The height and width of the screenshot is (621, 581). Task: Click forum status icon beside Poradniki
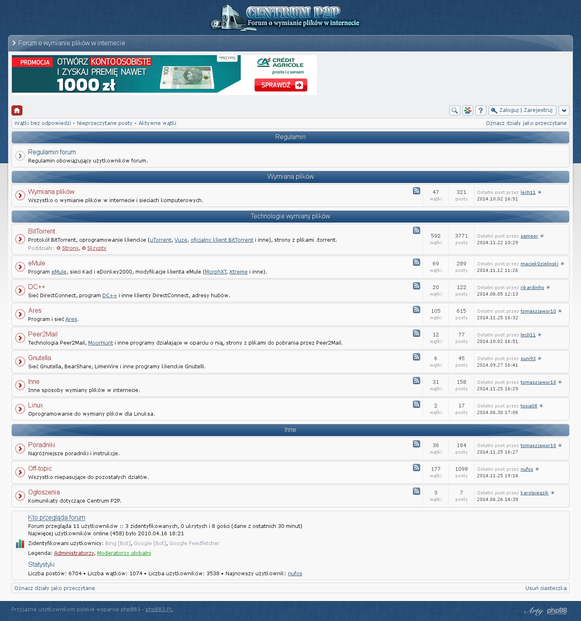(20, 449)
